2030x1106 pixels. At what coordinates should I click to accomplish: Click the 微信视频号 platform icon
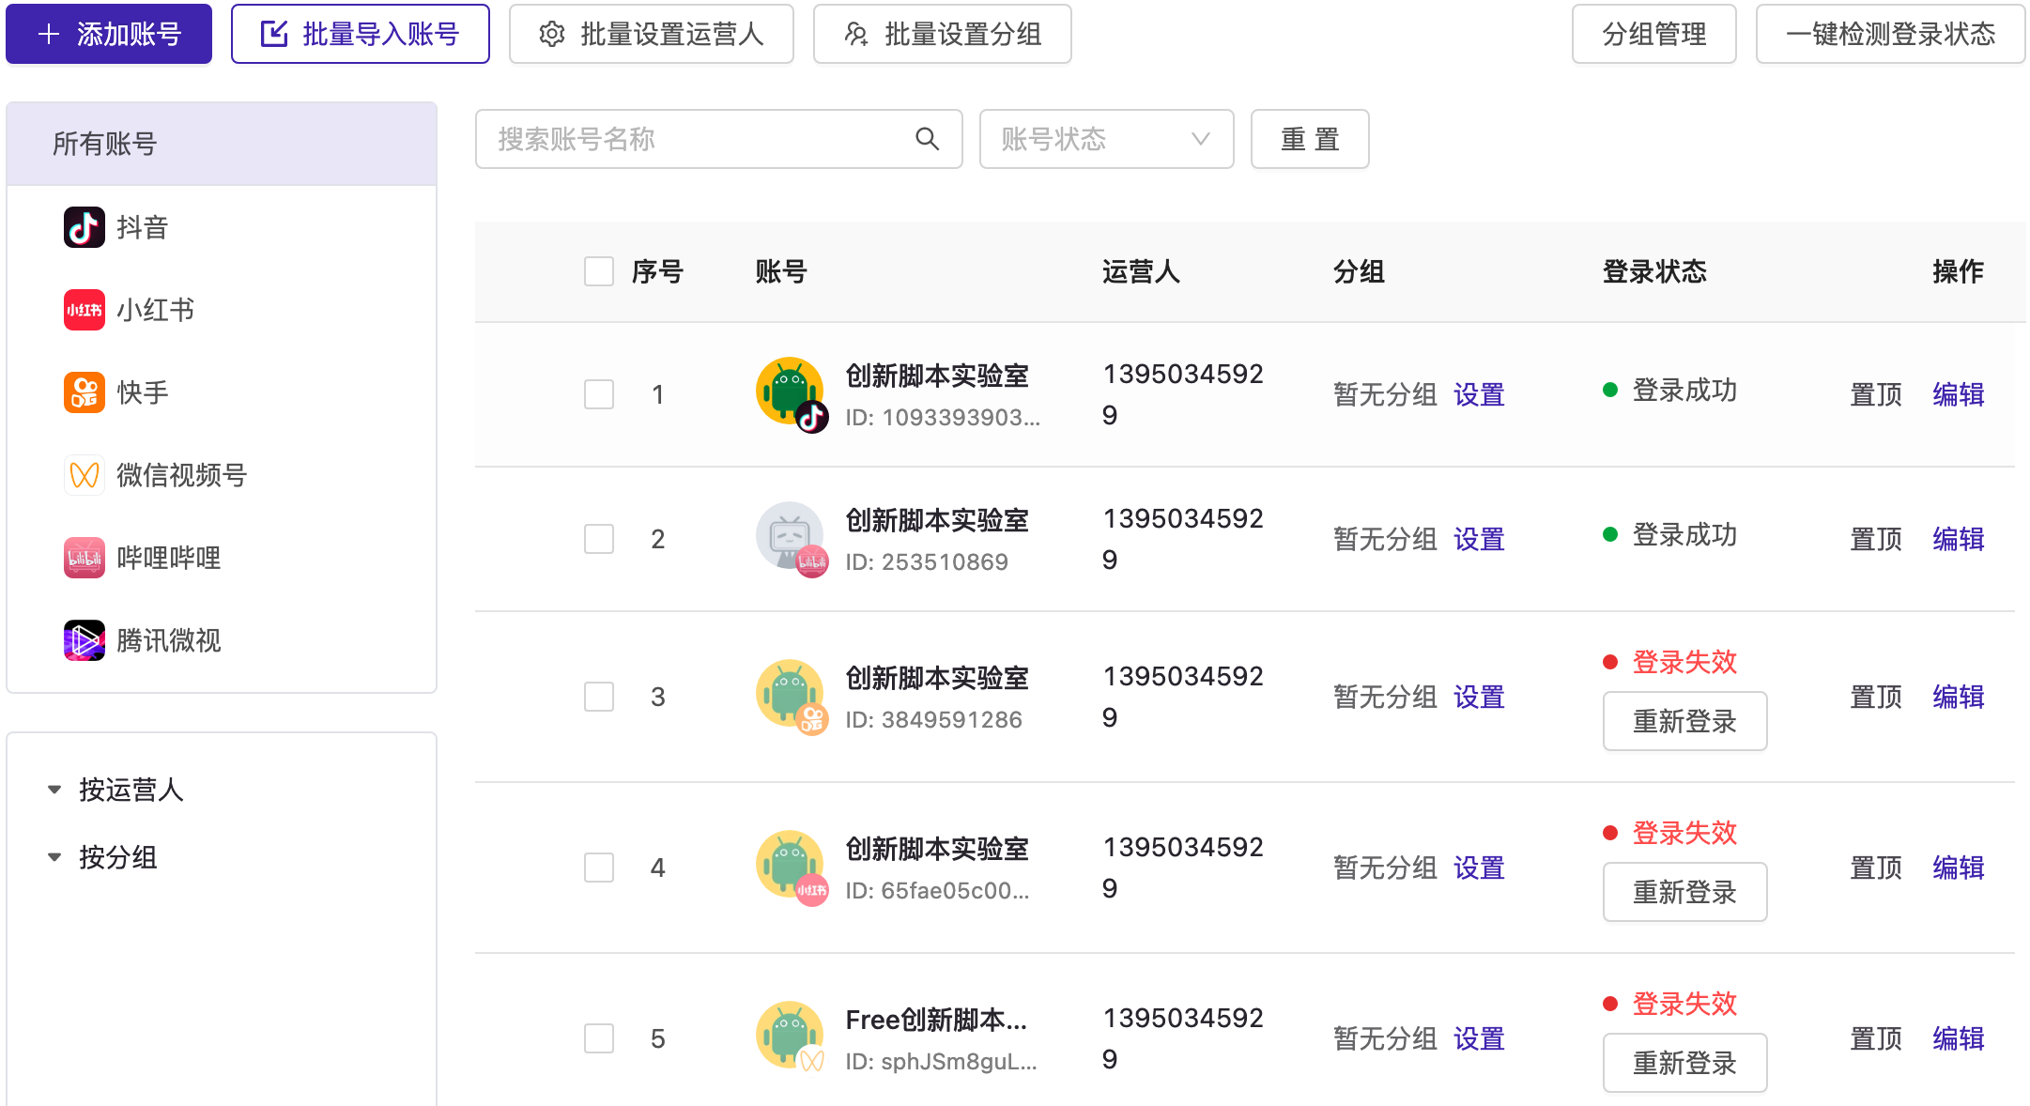(x=85, y=475)
